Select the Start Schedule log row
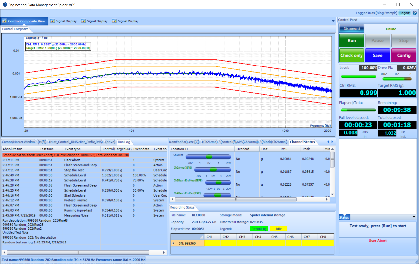The image size is (419, 264). tap(84, 195)
